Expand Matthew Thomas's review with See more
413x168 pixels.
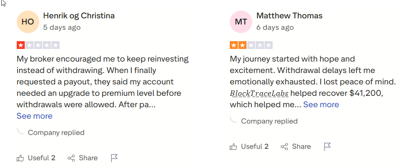click(x=321, y=104)
